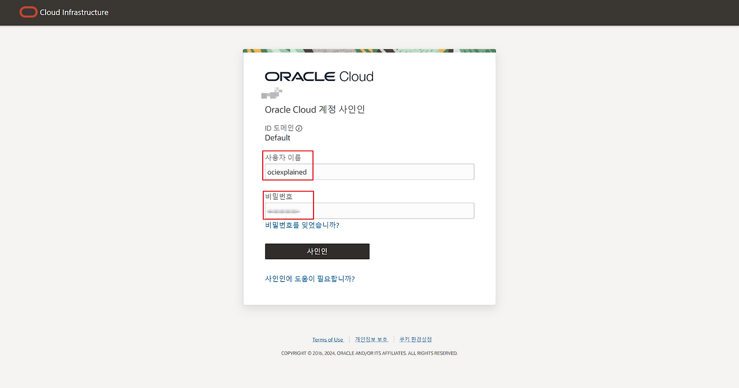The image size is (739, 388).
Task: Open the Terms of Use link
Action: pyautogui.click(x=327, y=339)
